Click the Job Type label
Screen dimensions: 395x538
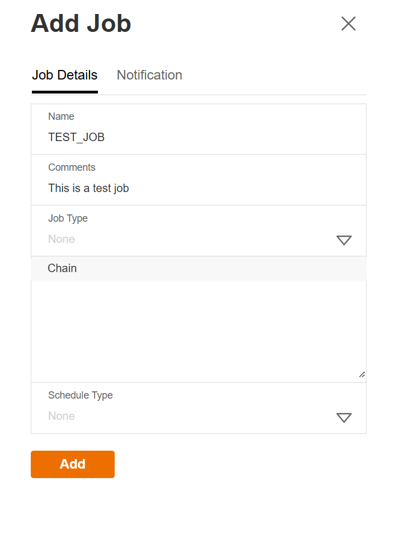[68, 218]
